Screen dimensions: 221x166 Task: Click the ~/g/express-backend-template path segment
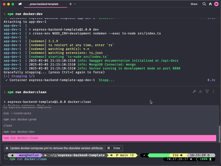[x=77, y=155]
